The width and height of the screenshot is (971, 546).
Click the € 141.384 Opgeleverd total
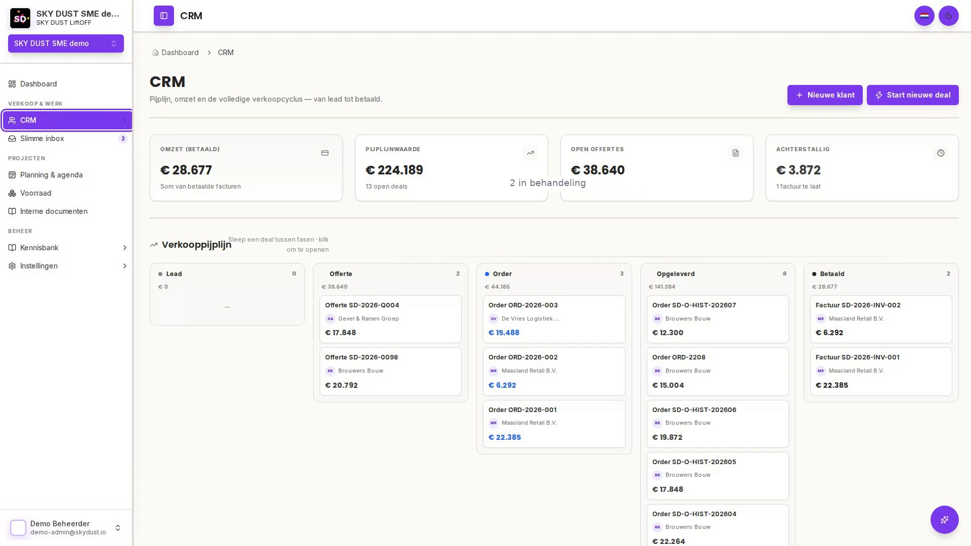[x=662, y=287]
